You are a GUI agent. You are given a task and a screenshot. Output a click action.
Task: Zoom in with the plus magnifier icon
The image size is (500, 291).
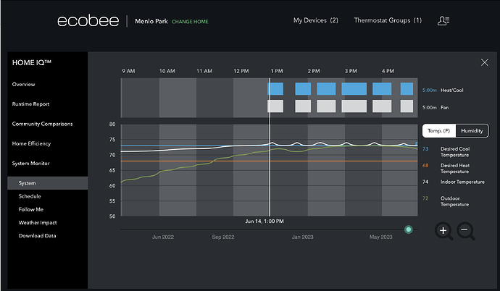[444, 231]
